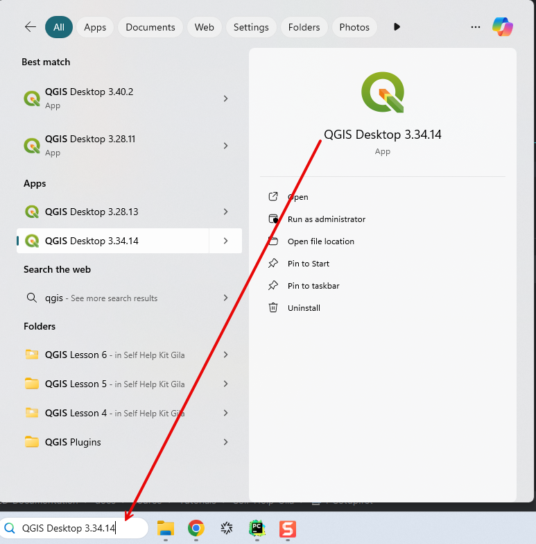Click Open file location
This screenshot has height=544, width=536.
(320, 241)
